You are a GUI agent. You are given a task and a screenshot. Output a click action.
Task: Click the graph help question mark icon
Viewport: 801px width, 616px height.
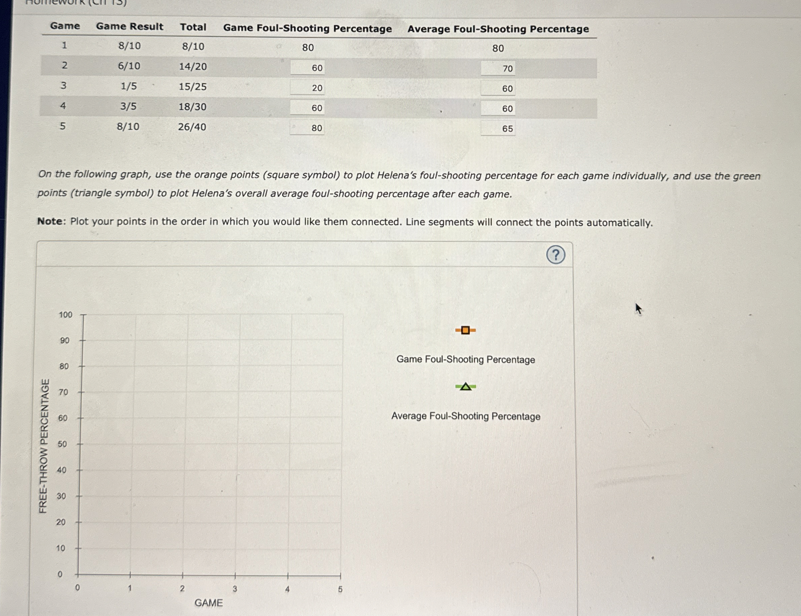(555, 255)
